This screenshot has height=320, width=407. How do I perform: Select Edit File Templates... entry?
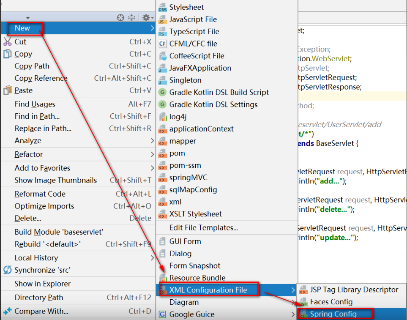click(227, 227)
